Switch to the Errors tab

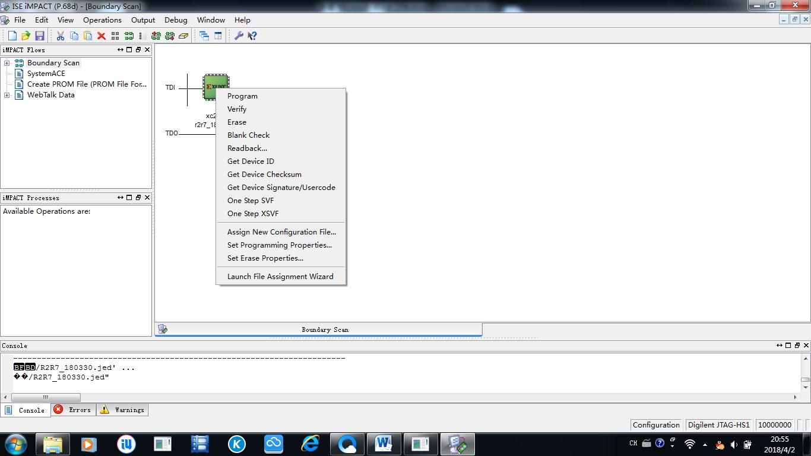pyautogui.click(x=74, y=410)
